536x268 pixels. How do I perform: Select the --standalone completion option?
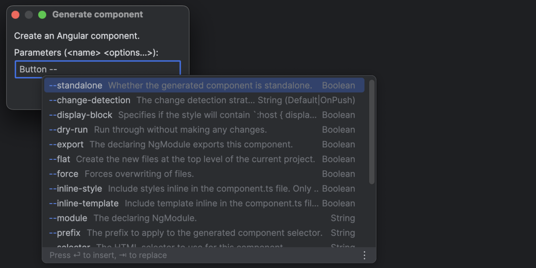[x=75, y=85]
